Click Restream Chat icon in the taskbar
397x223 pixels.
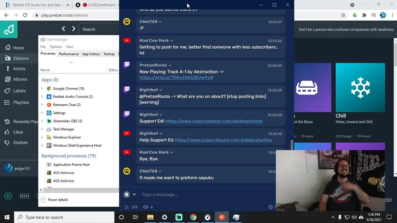(222, 217)
